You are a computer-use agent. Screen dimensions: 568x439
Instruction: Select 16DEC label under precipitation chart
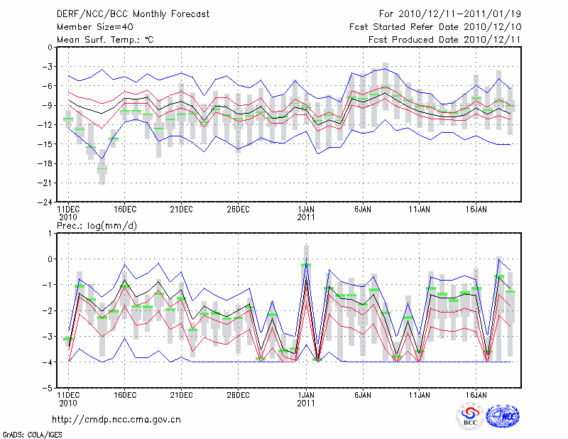pos(124,393)
